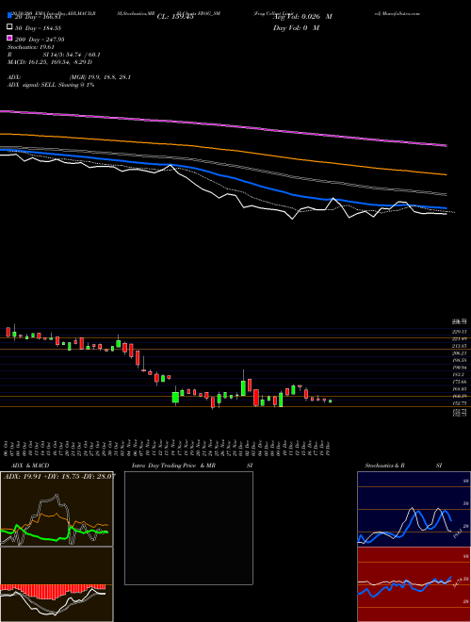
Task: Click the 'MACD: 161.25, 169.54, -8.29 D' line
Action: 50,62
